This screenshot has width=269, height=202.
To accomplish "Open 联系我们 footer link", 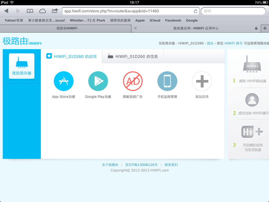I will 171,165.
